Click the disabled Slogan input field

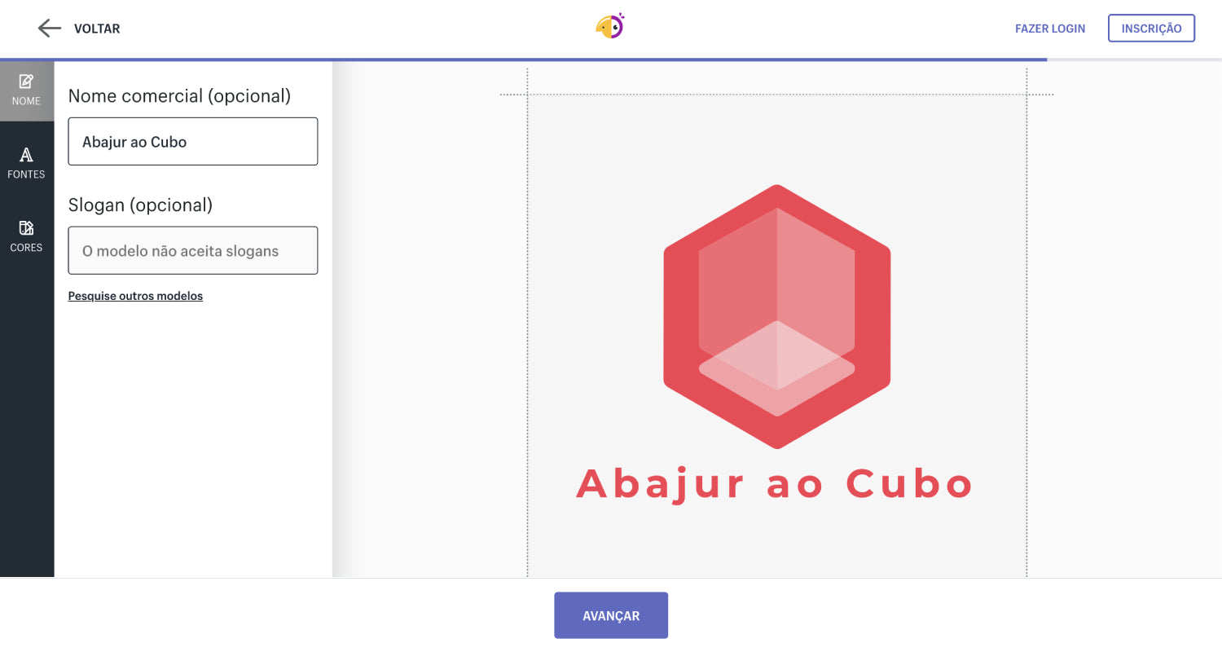pos(193,250)
